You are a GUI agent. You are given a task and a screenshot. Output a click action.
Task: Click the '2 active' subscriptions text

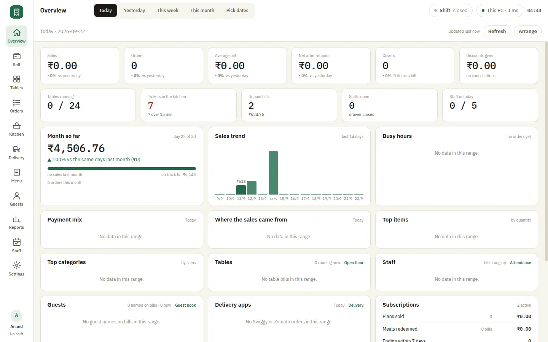coord(524,306)
